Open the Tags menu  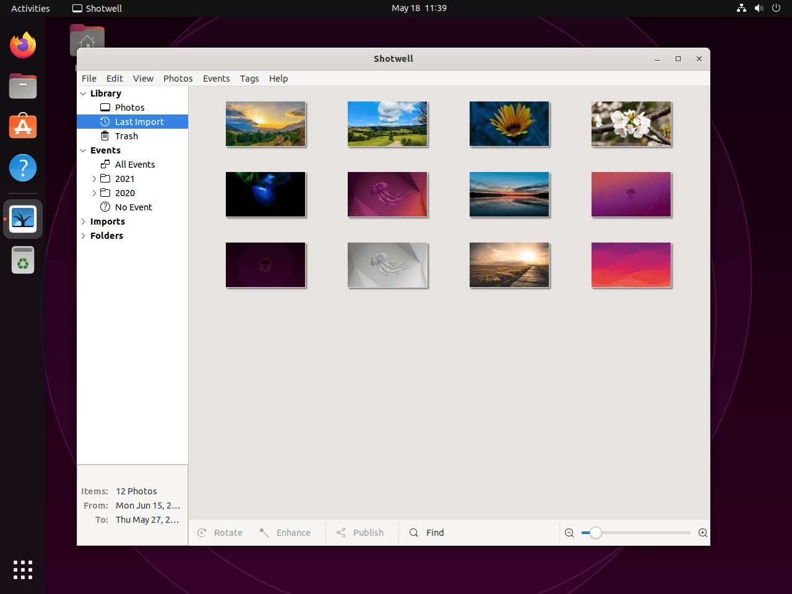pos(249,79)
